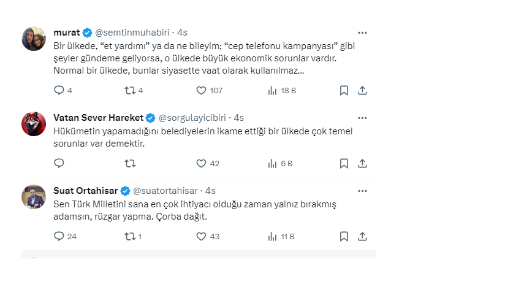Open more menu on Vatan Sever Hareket tweet
Image resolution: width=513 pixels, height=284 pixels.
(x=362, y=117)
